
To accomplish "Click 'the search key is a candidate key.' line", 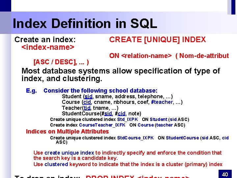I will 75,158.
